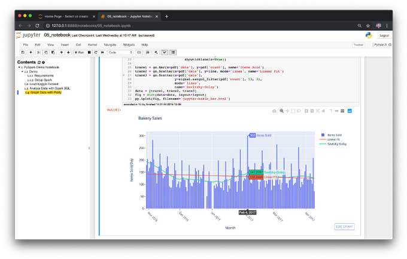Image resolution: width=407 pixels, height=259 pixels.
Task: Toggle Savitzky-Golay legend entry
Action: pyautogui.click(x=333, y=144)
